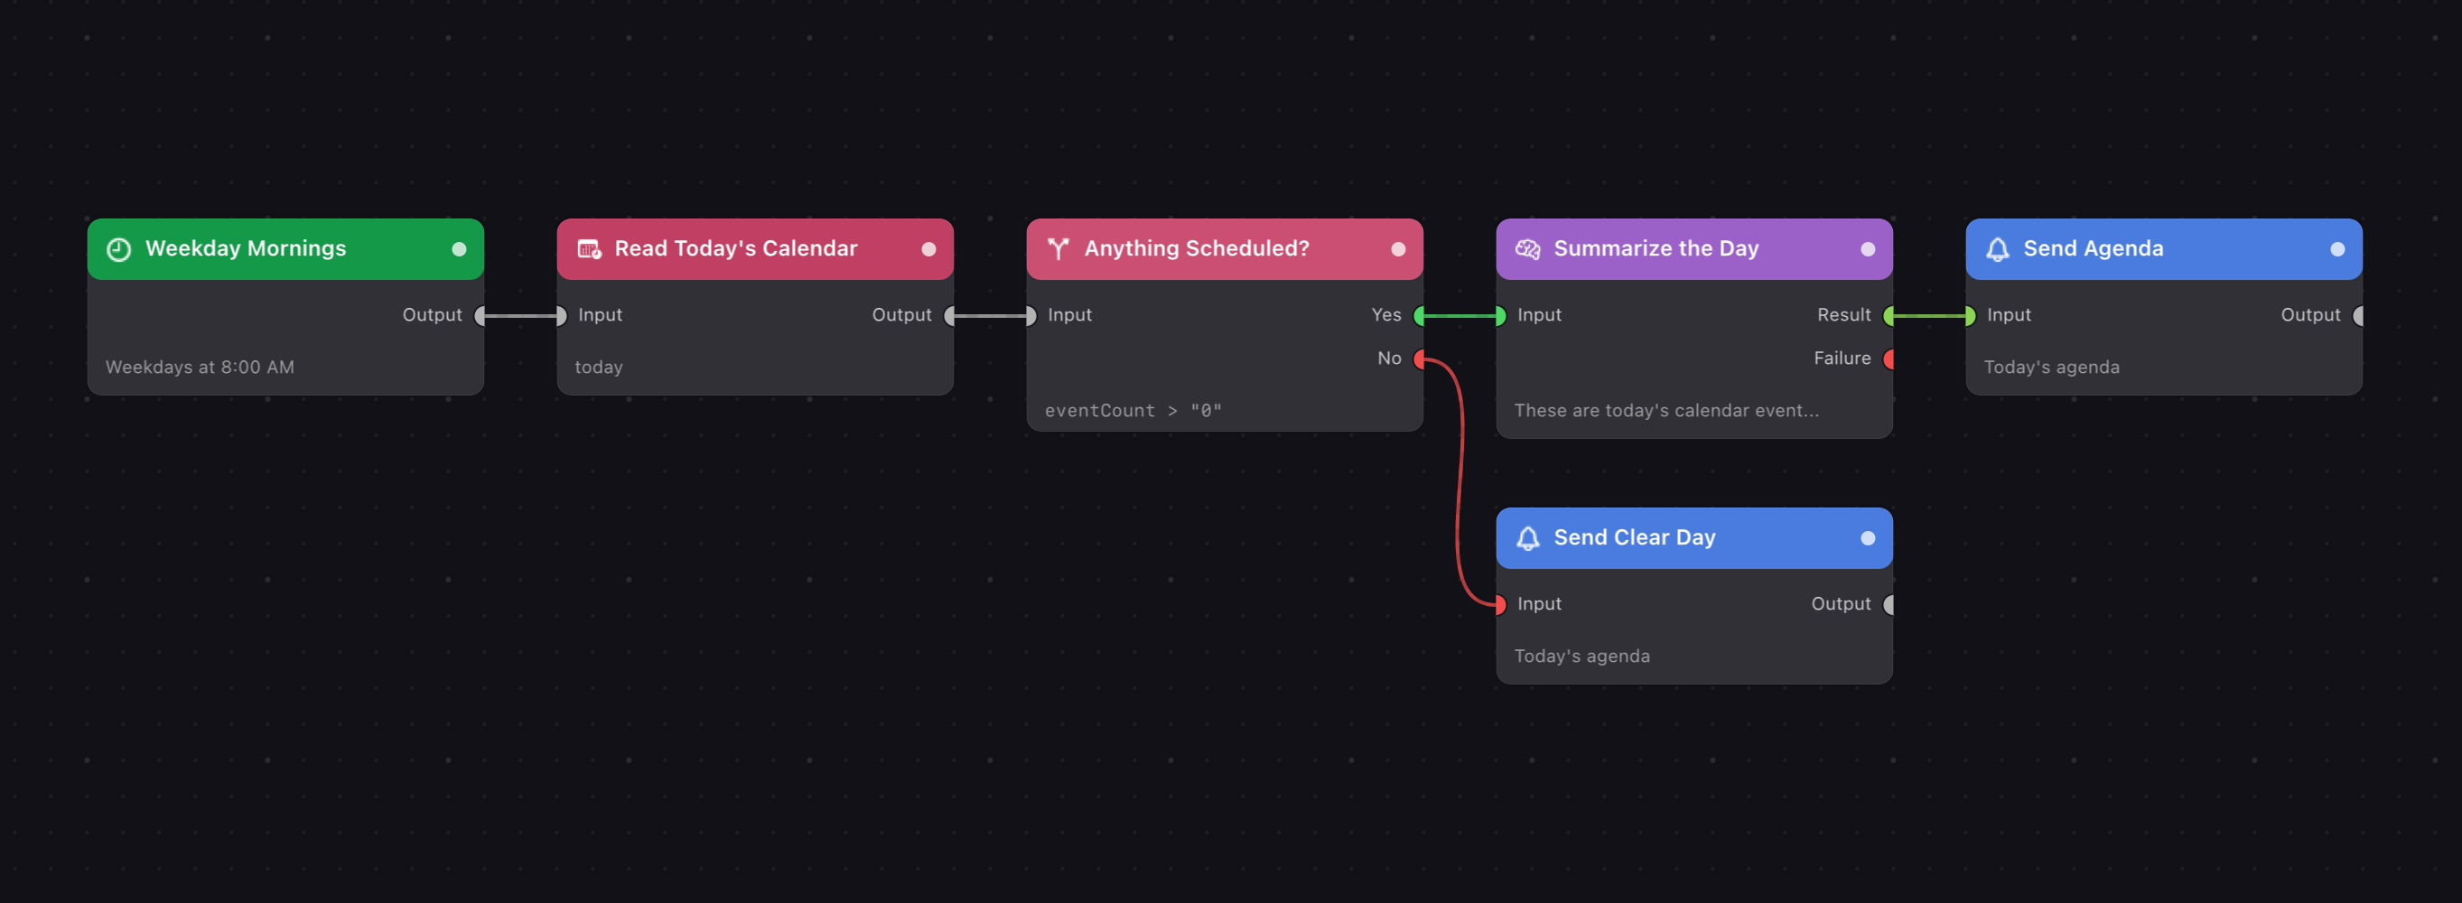Click the Input port of Read Today's Calendar

[561, 315]
